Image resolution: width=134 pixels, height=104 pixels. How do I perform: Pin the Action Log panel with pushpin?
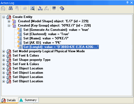127,2
